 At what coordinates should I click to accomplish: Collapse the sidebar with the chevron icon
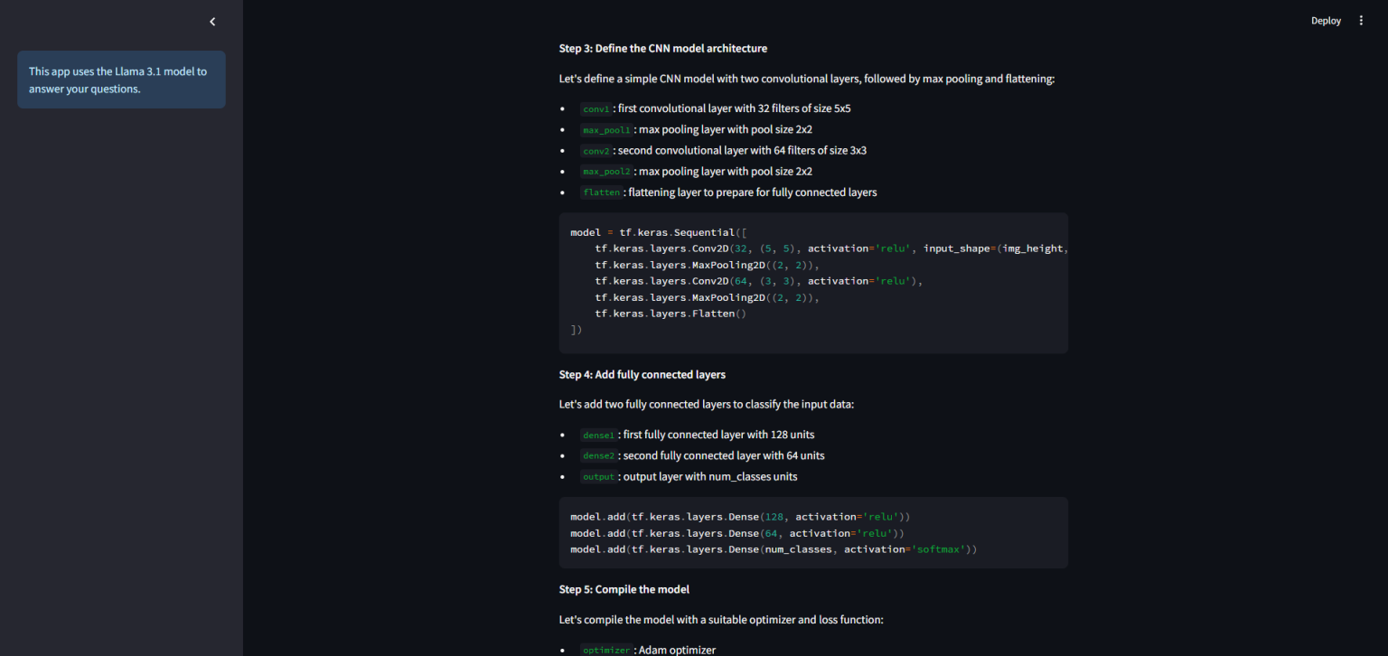212,21
